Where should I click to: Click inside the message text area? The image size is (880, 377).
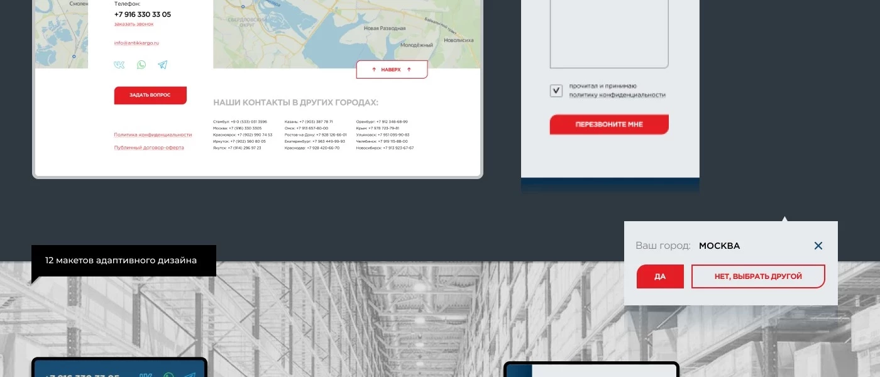tap(608, 31)
